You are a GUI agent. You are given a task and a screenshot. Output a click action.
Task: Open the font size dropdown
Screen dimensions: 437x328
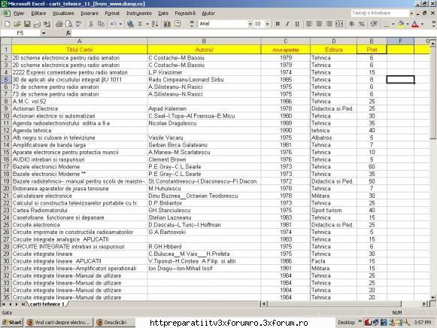pyautogui.click(x=267, y=24)
